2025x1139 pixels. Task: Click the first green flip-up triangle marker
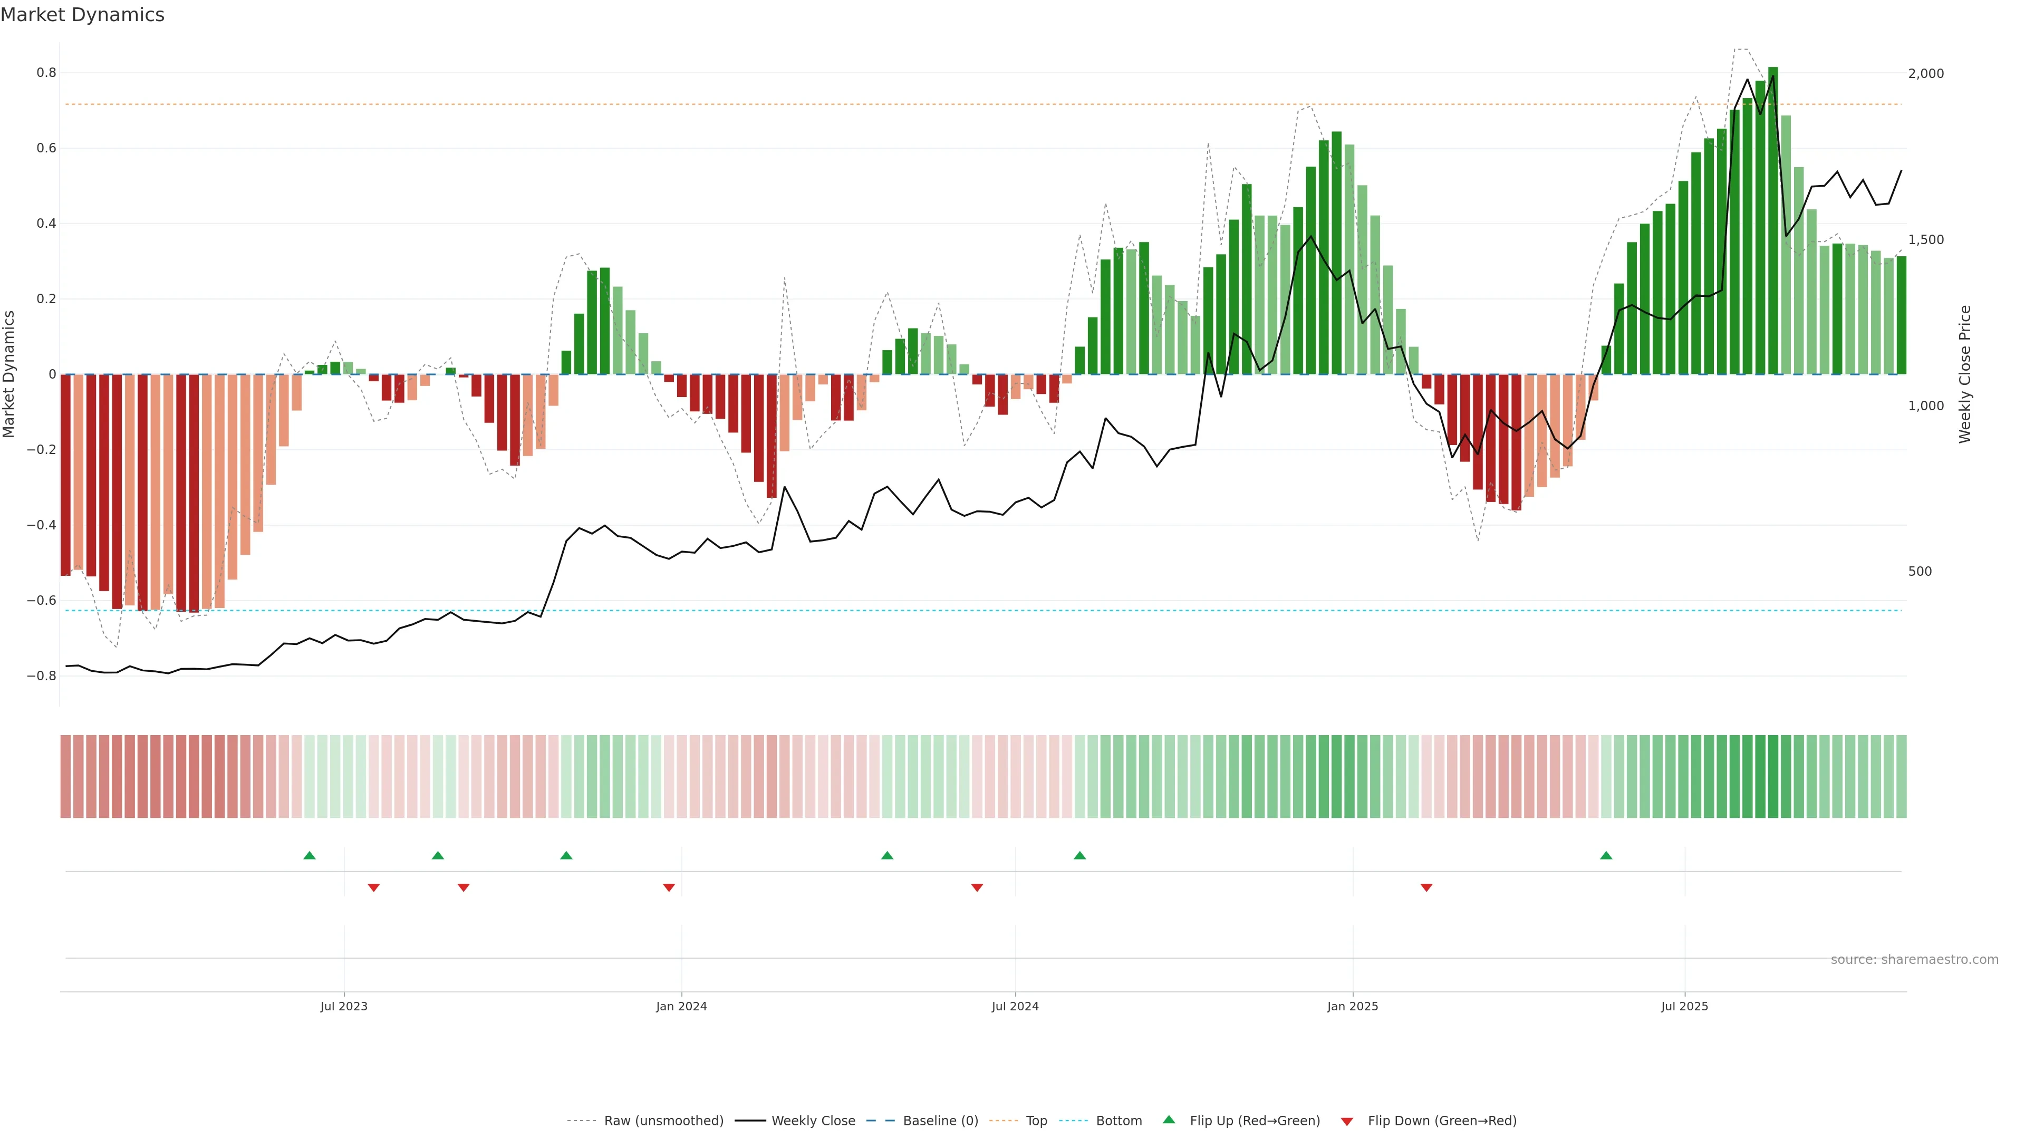tap(309, 855)
